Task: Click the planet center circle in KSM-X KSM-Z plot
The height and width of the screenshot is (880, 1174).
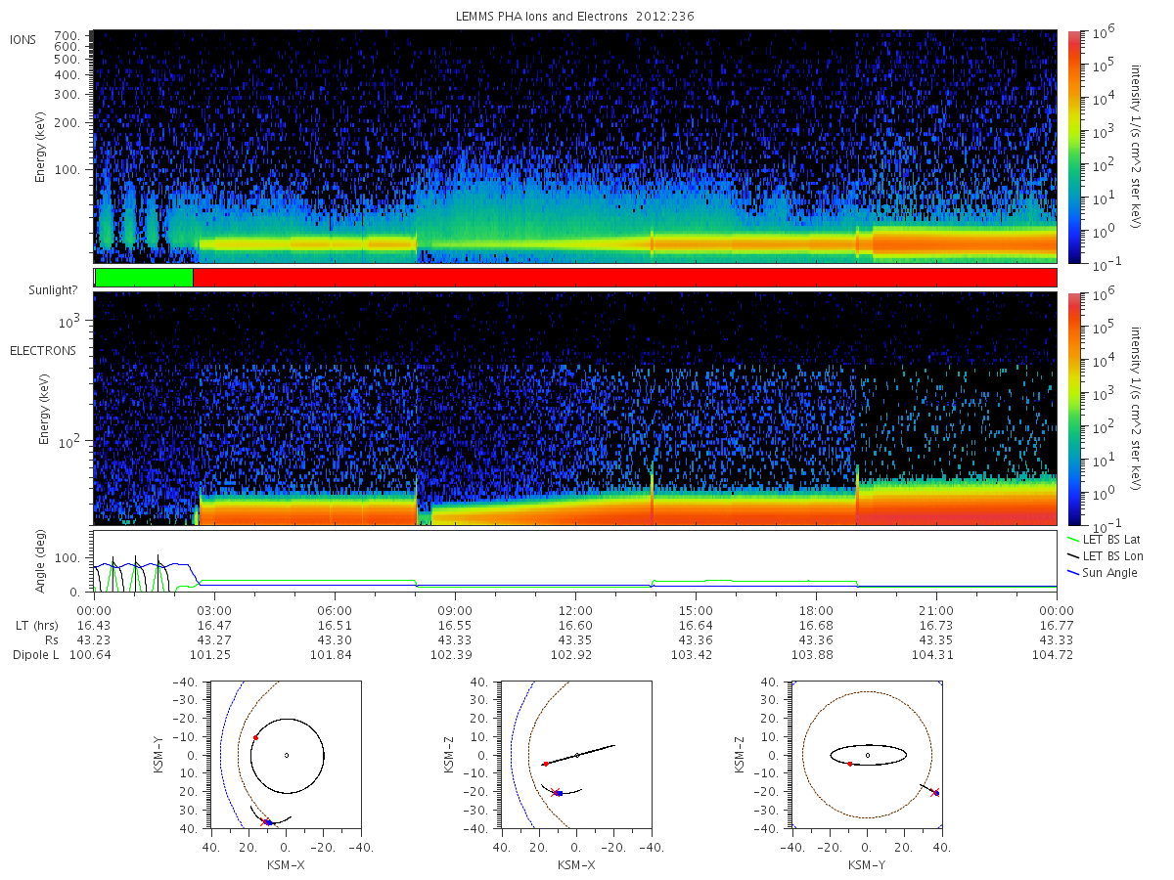Action: [577, 755]
